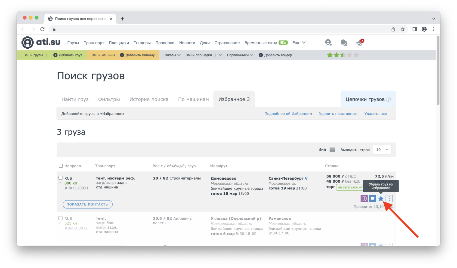Open Ваши грузы 3
The width and height of the screenshot is (457, 268).
pyautogui.click(x=35, y=55)
